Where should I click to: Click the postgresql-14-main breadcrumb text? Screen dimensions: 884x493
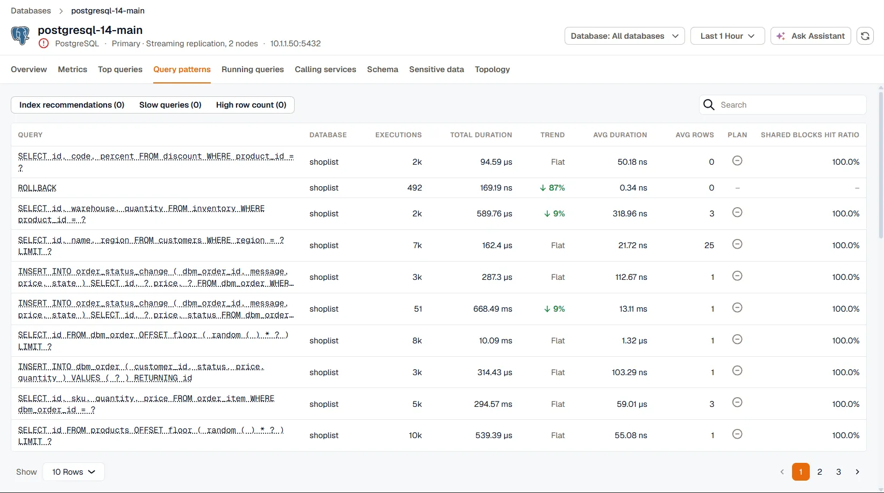[x=108, y=11]
